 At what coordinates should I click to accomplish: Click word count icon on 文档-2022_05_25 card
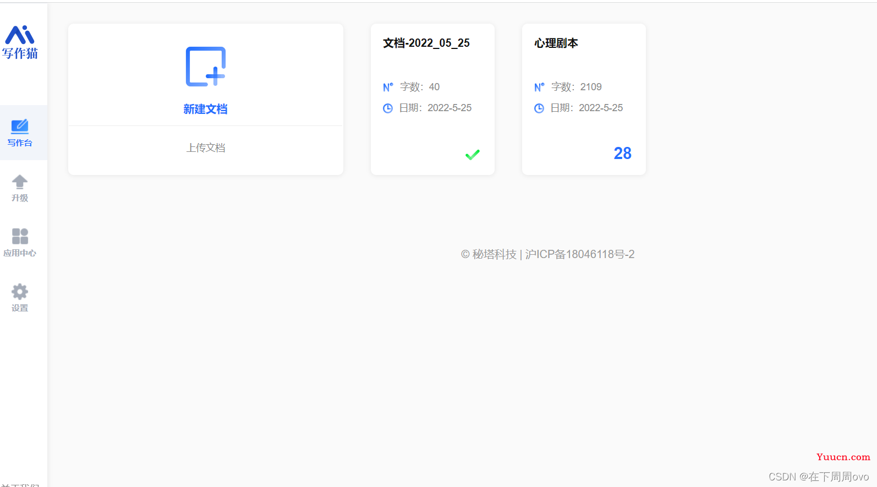click(388, 87)
